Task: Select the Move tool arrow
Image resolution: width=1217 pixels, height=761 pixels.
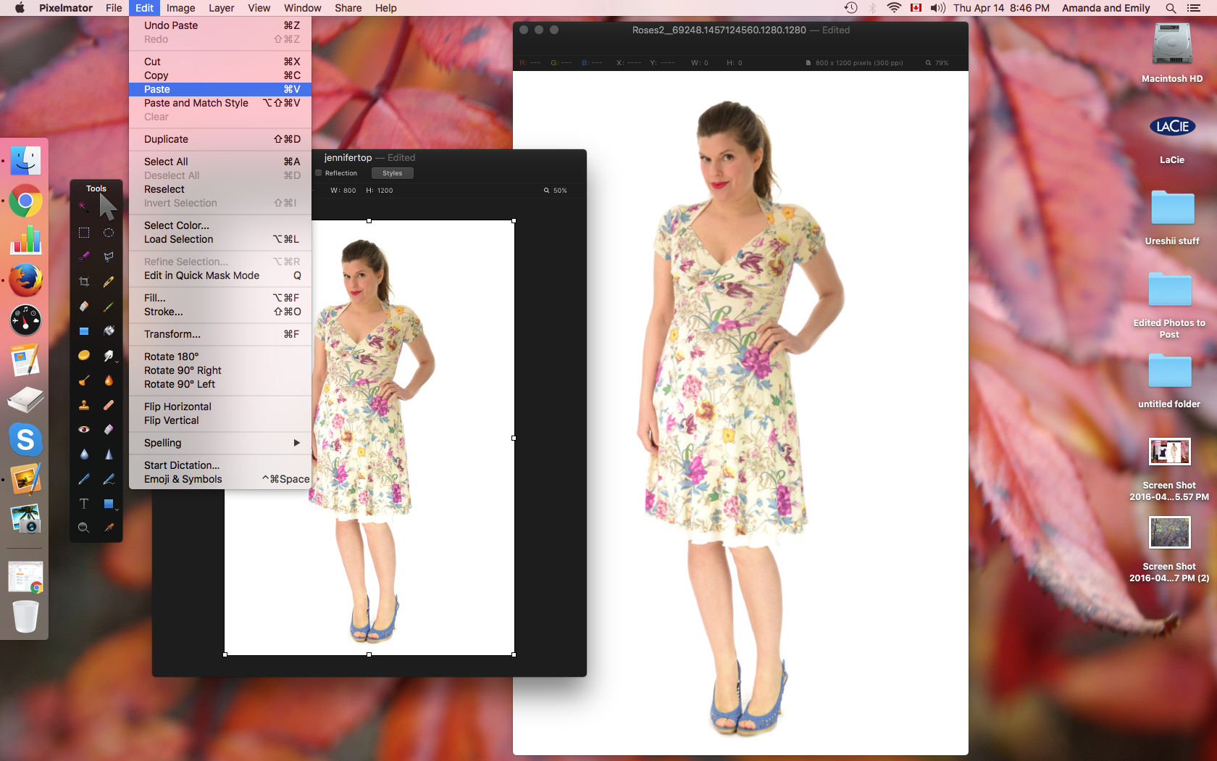Action: 108,207
